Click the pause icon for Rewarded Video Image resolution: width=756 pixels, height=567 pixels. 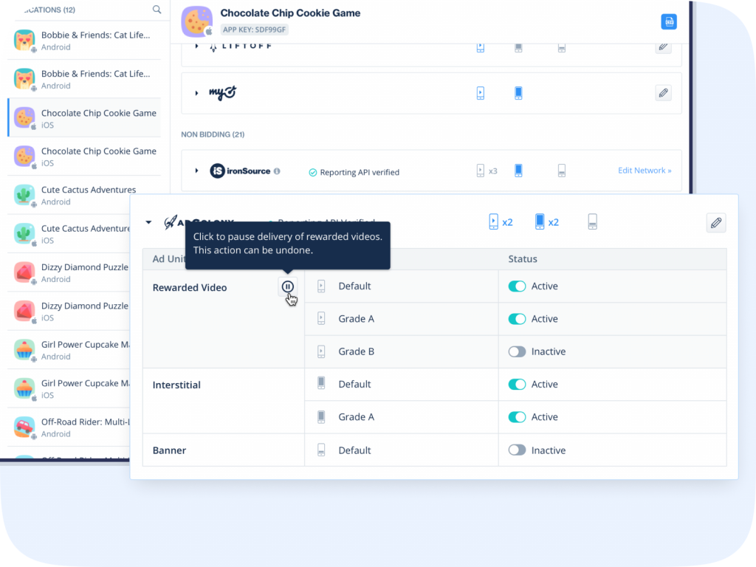pyautogui.click(x=288, y=286)
